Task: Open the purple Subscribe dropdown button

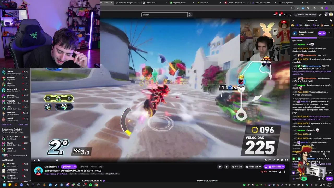Action: point(274,167)
